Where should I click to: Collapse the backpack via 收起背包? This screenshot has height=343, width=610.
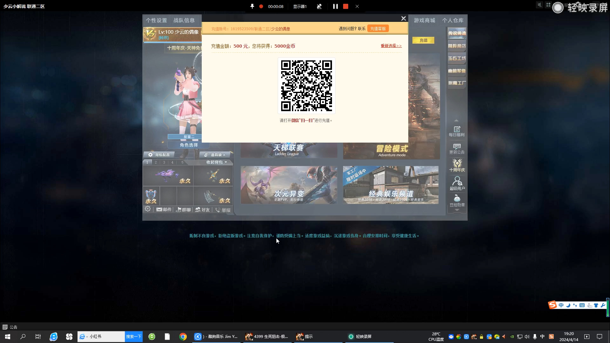coord(217,162)
